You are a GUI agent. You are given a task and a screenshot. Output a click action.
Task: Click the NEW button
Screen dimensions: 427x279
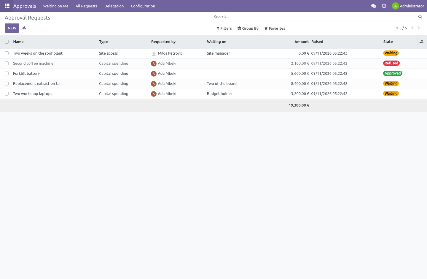(12, 28)
